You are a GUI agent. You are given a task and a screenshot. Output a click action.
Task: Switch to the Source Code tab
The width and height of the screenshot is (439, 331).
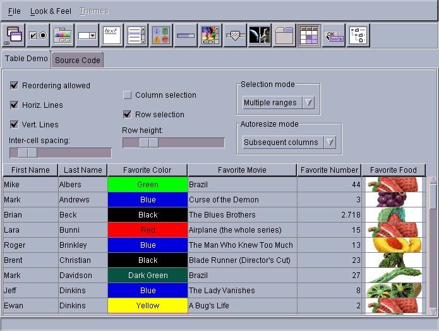[78, 60]
